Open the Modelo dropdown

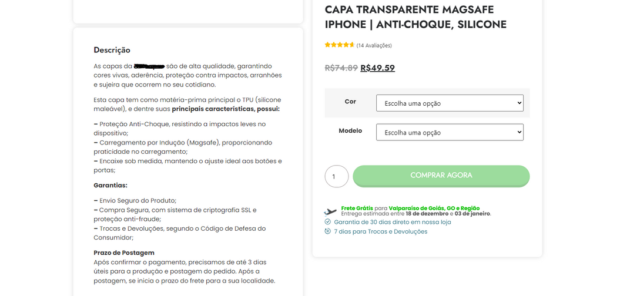[x=450, y=132]
